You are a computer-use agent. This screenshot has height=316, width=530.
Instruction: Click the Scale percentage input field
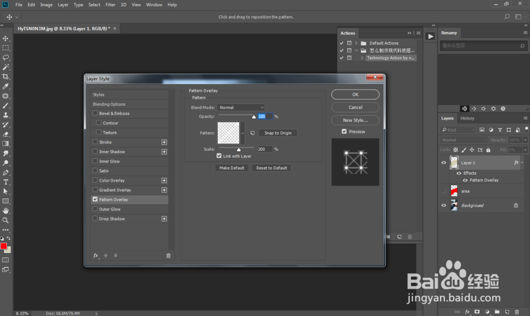[265, 149]
